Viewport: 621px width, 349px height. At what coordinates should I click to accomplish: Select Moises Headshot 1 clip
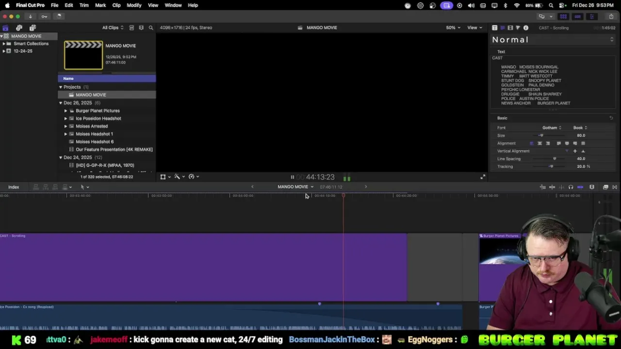pos(94,134)
